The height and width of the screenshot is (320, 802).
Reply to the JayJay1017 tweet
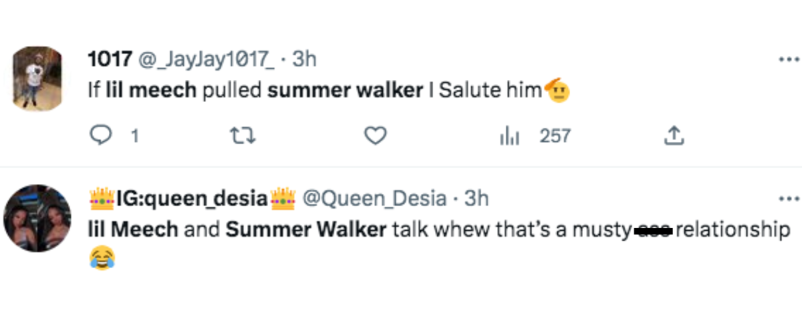tap(100, 137)
